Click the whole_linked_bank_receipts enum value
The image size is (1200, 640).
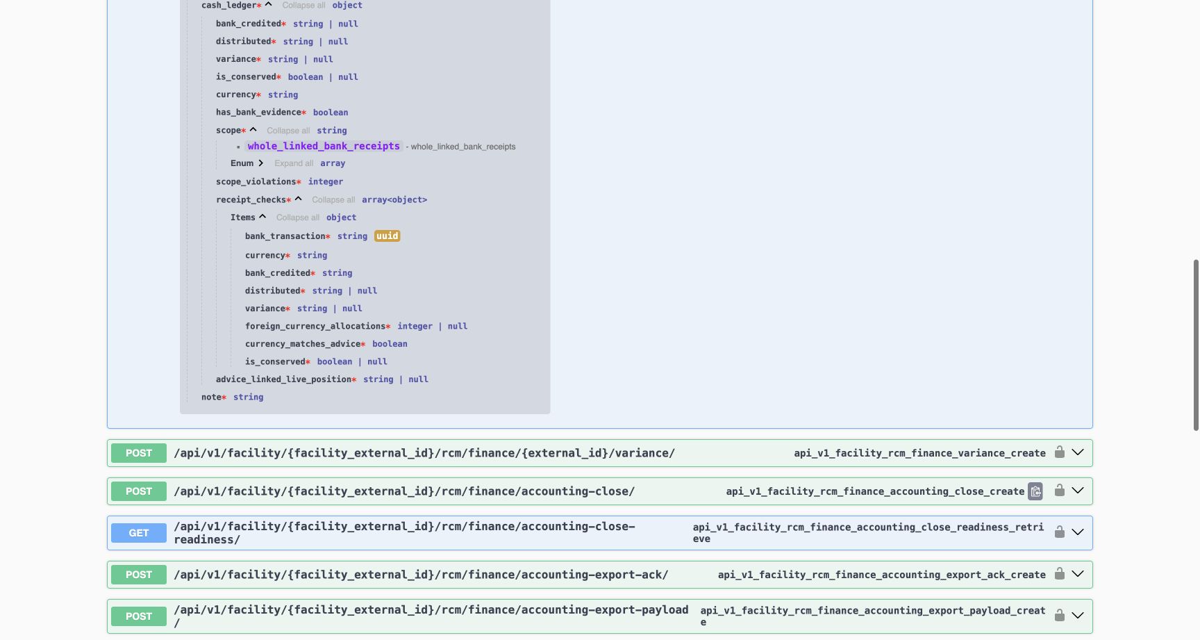coord(324,146)
